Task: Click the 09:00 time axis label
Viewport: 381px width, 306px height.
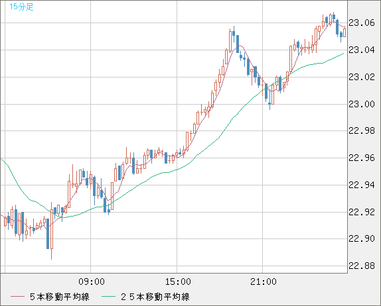Action: tap(92, 281)
